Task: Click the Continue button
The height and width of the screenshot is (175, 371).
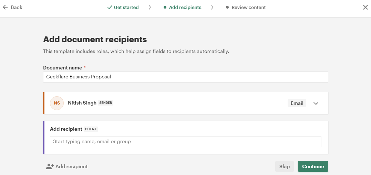Action: (x=313, y=166)
